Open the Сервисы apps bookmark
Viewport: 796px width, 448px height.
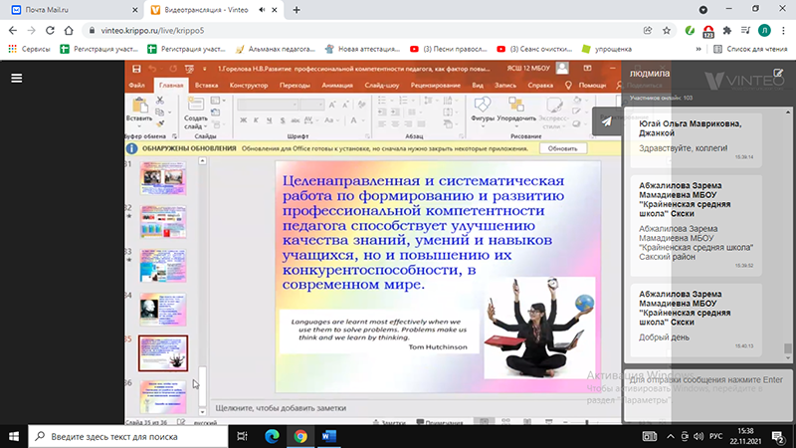pyautogui.click(x=30, y=49)
